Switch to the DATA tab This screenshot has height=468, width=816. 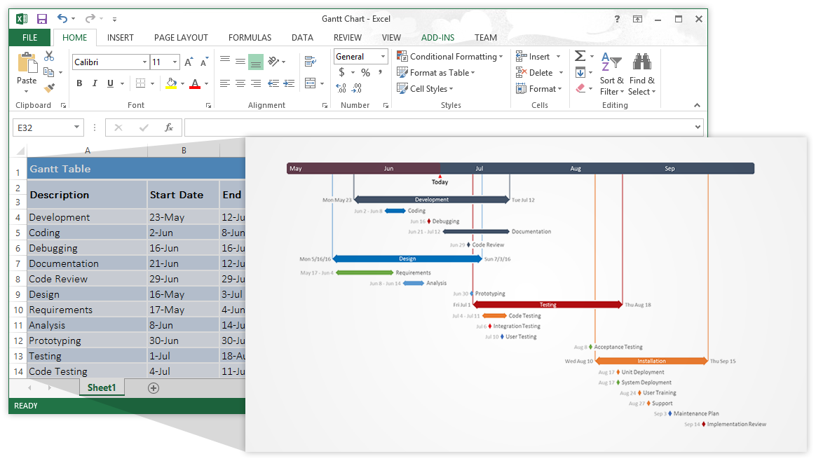(302, 37)
